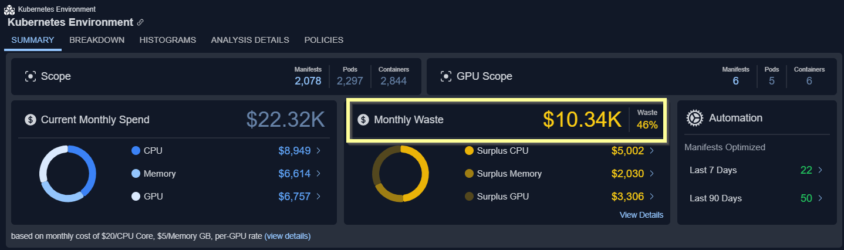The image size is (844, 250).
Task: Click the Manifests Optimized label
Action: [x=725, y=147]
